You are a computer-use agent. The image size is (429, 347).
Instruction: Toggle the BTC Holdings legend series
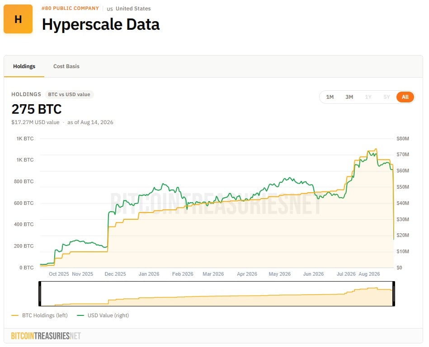(x=40, y=315)
